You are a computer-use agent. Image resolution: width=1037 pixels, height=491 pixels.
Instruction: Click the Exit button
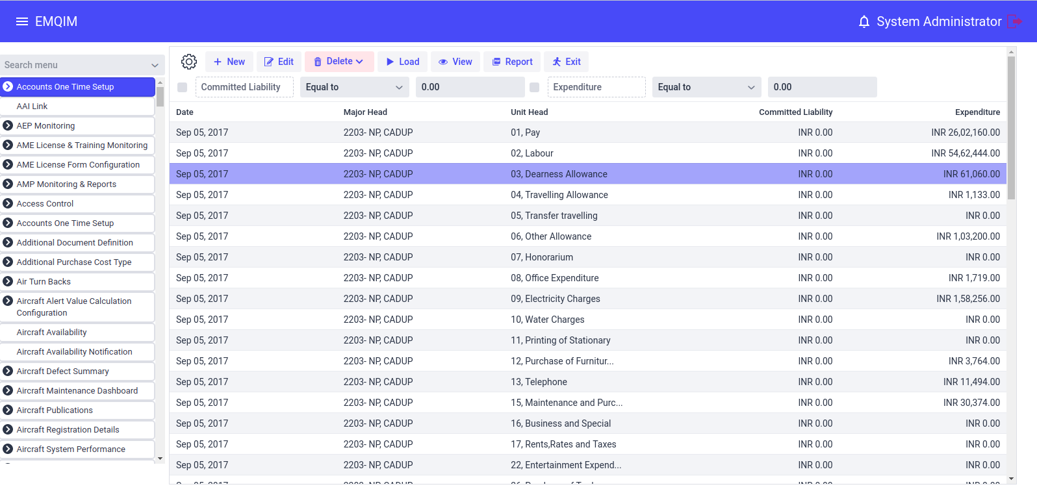pyautogui.click(x=567, y=62)
